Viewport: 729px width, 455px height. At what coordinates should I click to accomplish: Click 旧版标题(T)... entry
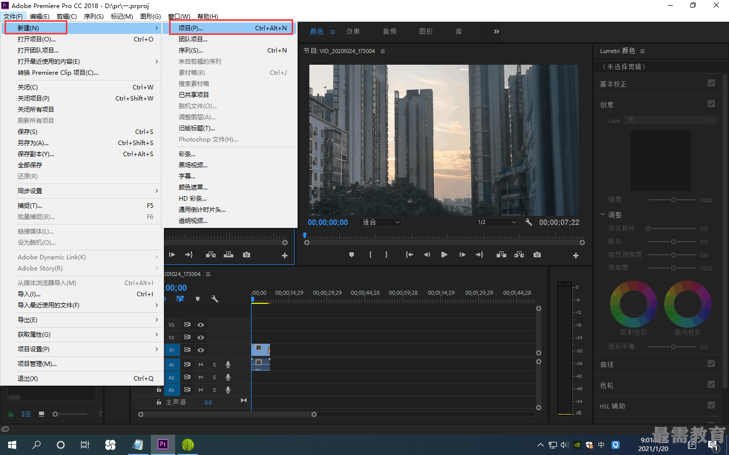pos(229,128)
